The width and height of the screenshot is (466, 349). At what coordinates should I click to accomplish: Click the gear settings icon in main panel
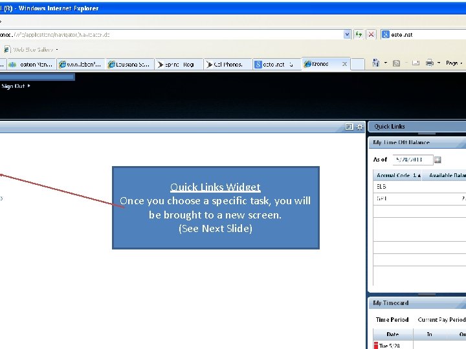pos(360,127)
